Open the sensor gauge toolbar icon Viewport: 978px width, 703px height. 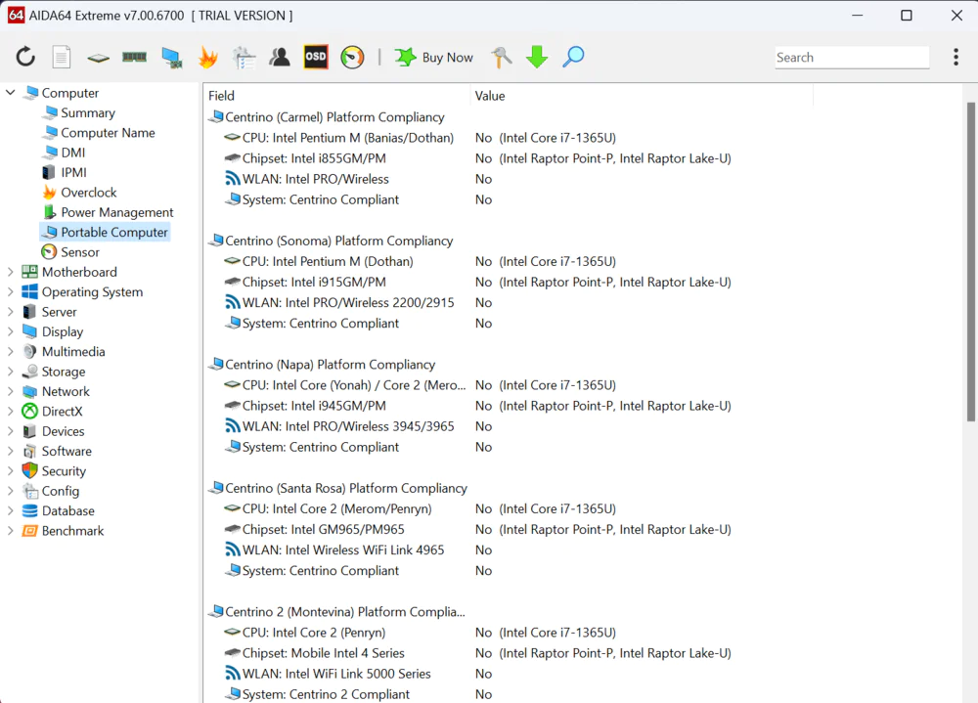[352, 58]
